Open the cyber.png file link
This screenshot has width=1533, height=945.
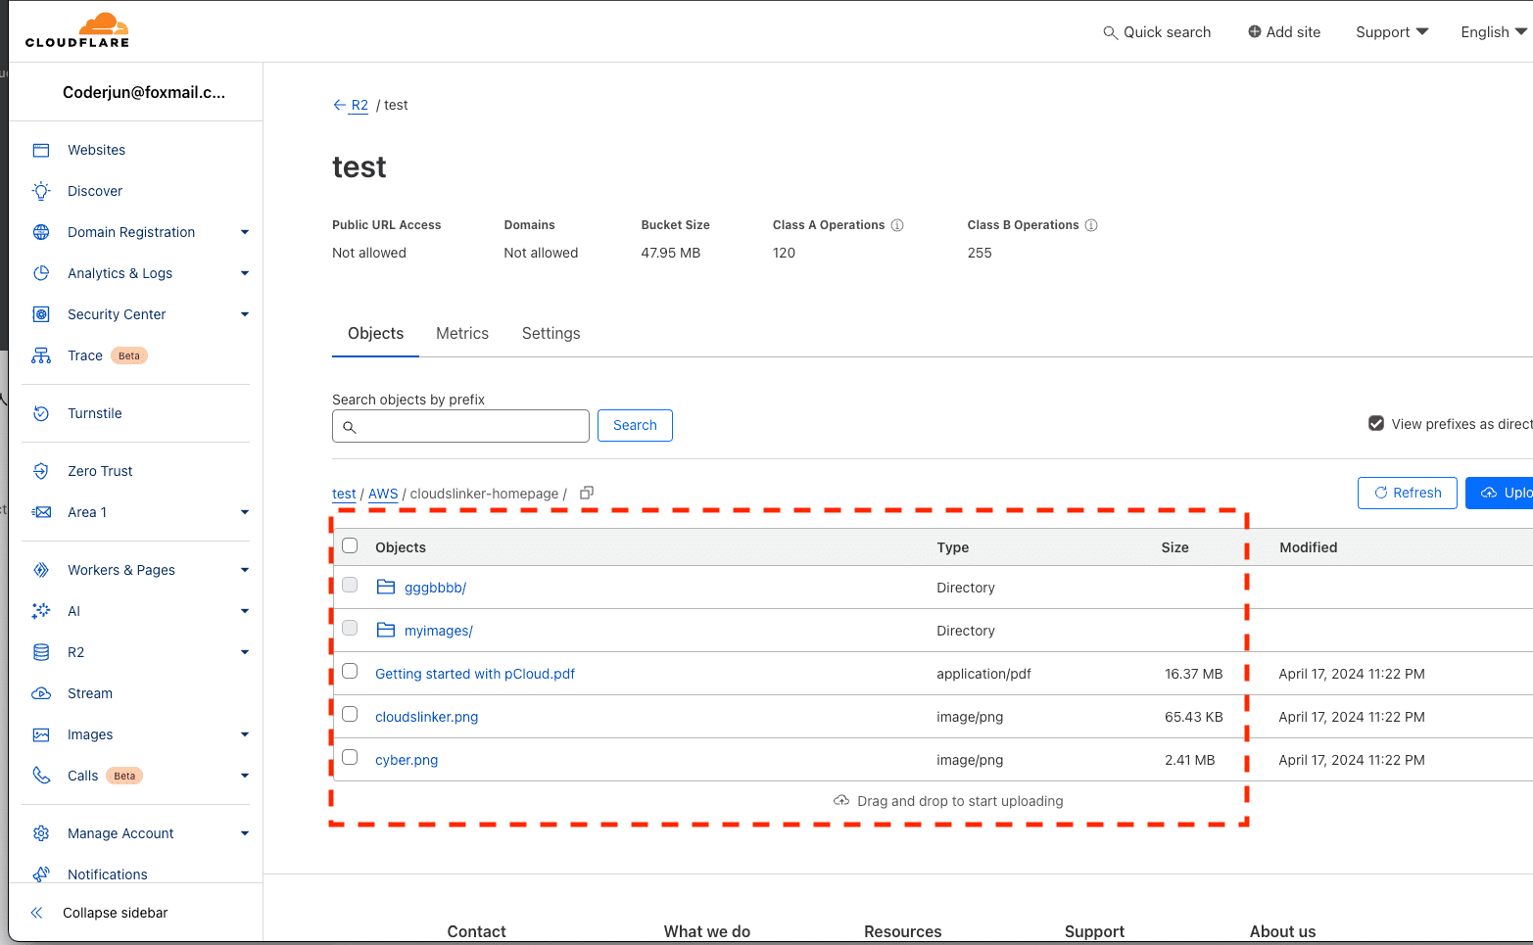pyautogui.click(x=407, y=760)
